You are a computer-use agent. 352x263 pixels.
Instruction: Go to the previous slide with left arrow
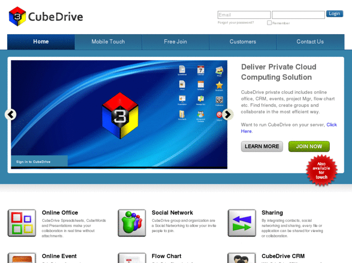pyautogui.click(x=11, y=114)
